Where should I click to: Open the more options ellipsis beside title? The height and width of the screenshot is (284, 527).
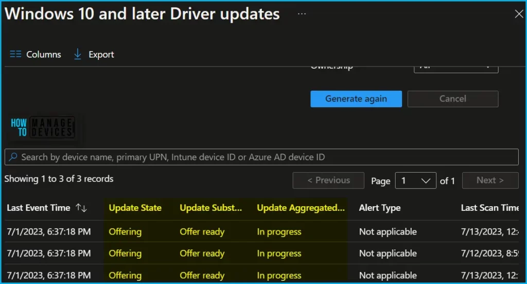302,14
